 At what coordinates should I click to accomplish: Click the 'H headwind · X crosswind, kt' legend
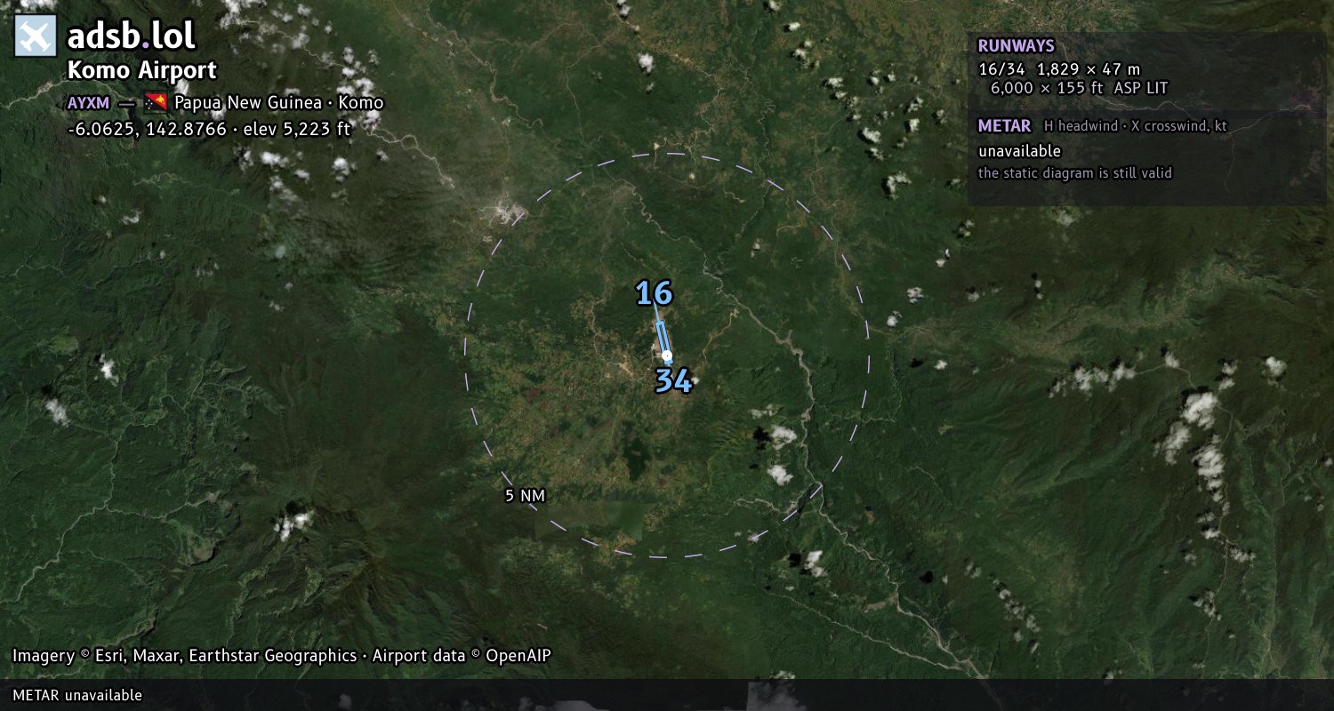coord(1136,126)
